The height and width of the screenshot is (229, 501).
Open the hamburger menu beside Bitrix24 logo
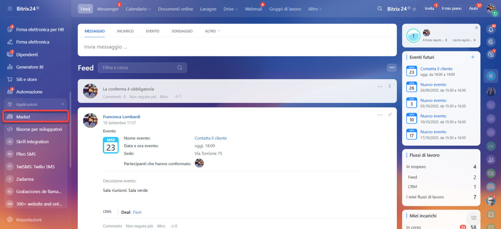point(10,9)
